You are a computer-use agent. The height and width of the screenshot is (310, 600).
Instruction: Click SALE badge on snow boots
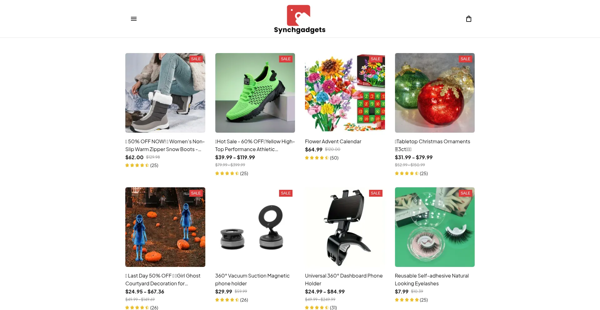click(196, 59)
